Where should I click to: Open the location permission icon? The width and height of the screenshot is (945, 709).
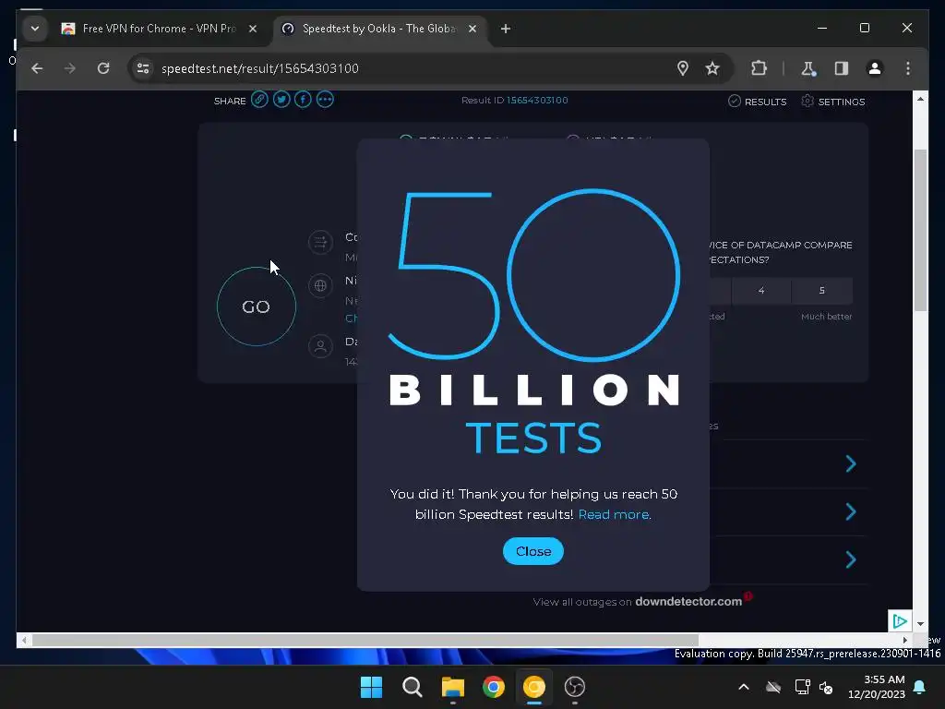(x=683, y=68)
